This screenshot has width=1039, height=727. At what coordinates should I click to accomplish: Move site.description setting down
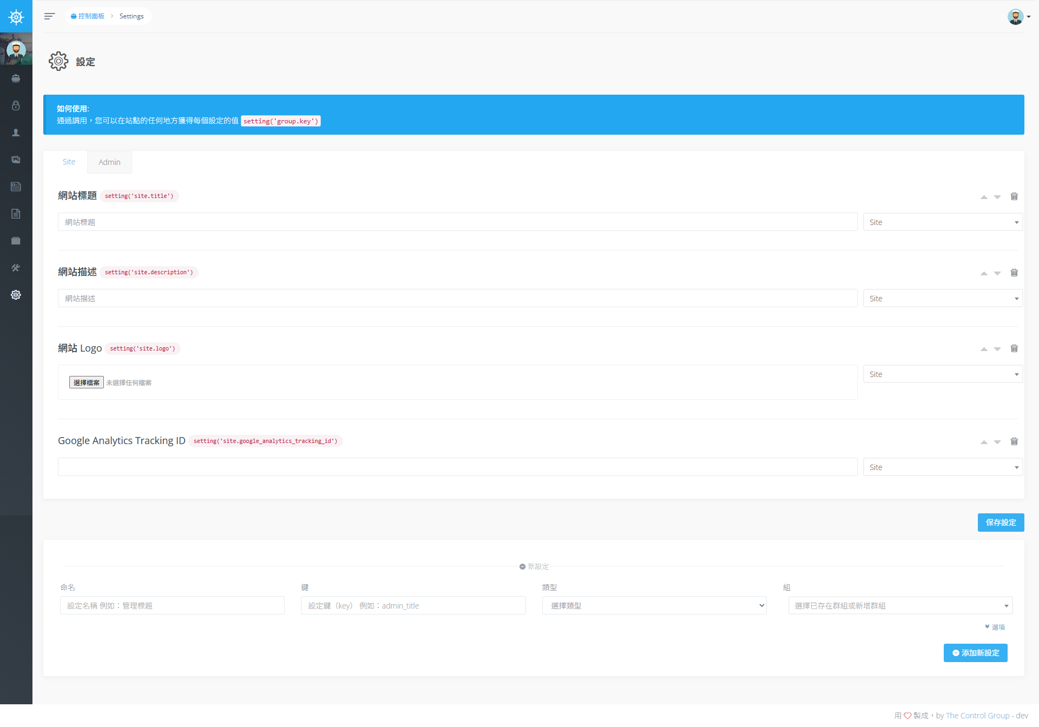tap(997, 273)
